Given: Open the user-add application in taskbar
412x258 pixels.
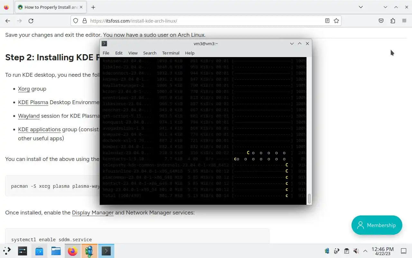Looking at the screenshot, I should [89, 251].
